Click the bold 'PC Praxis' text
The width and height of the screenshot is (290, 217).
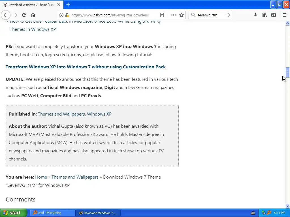(x=91, y=96)
